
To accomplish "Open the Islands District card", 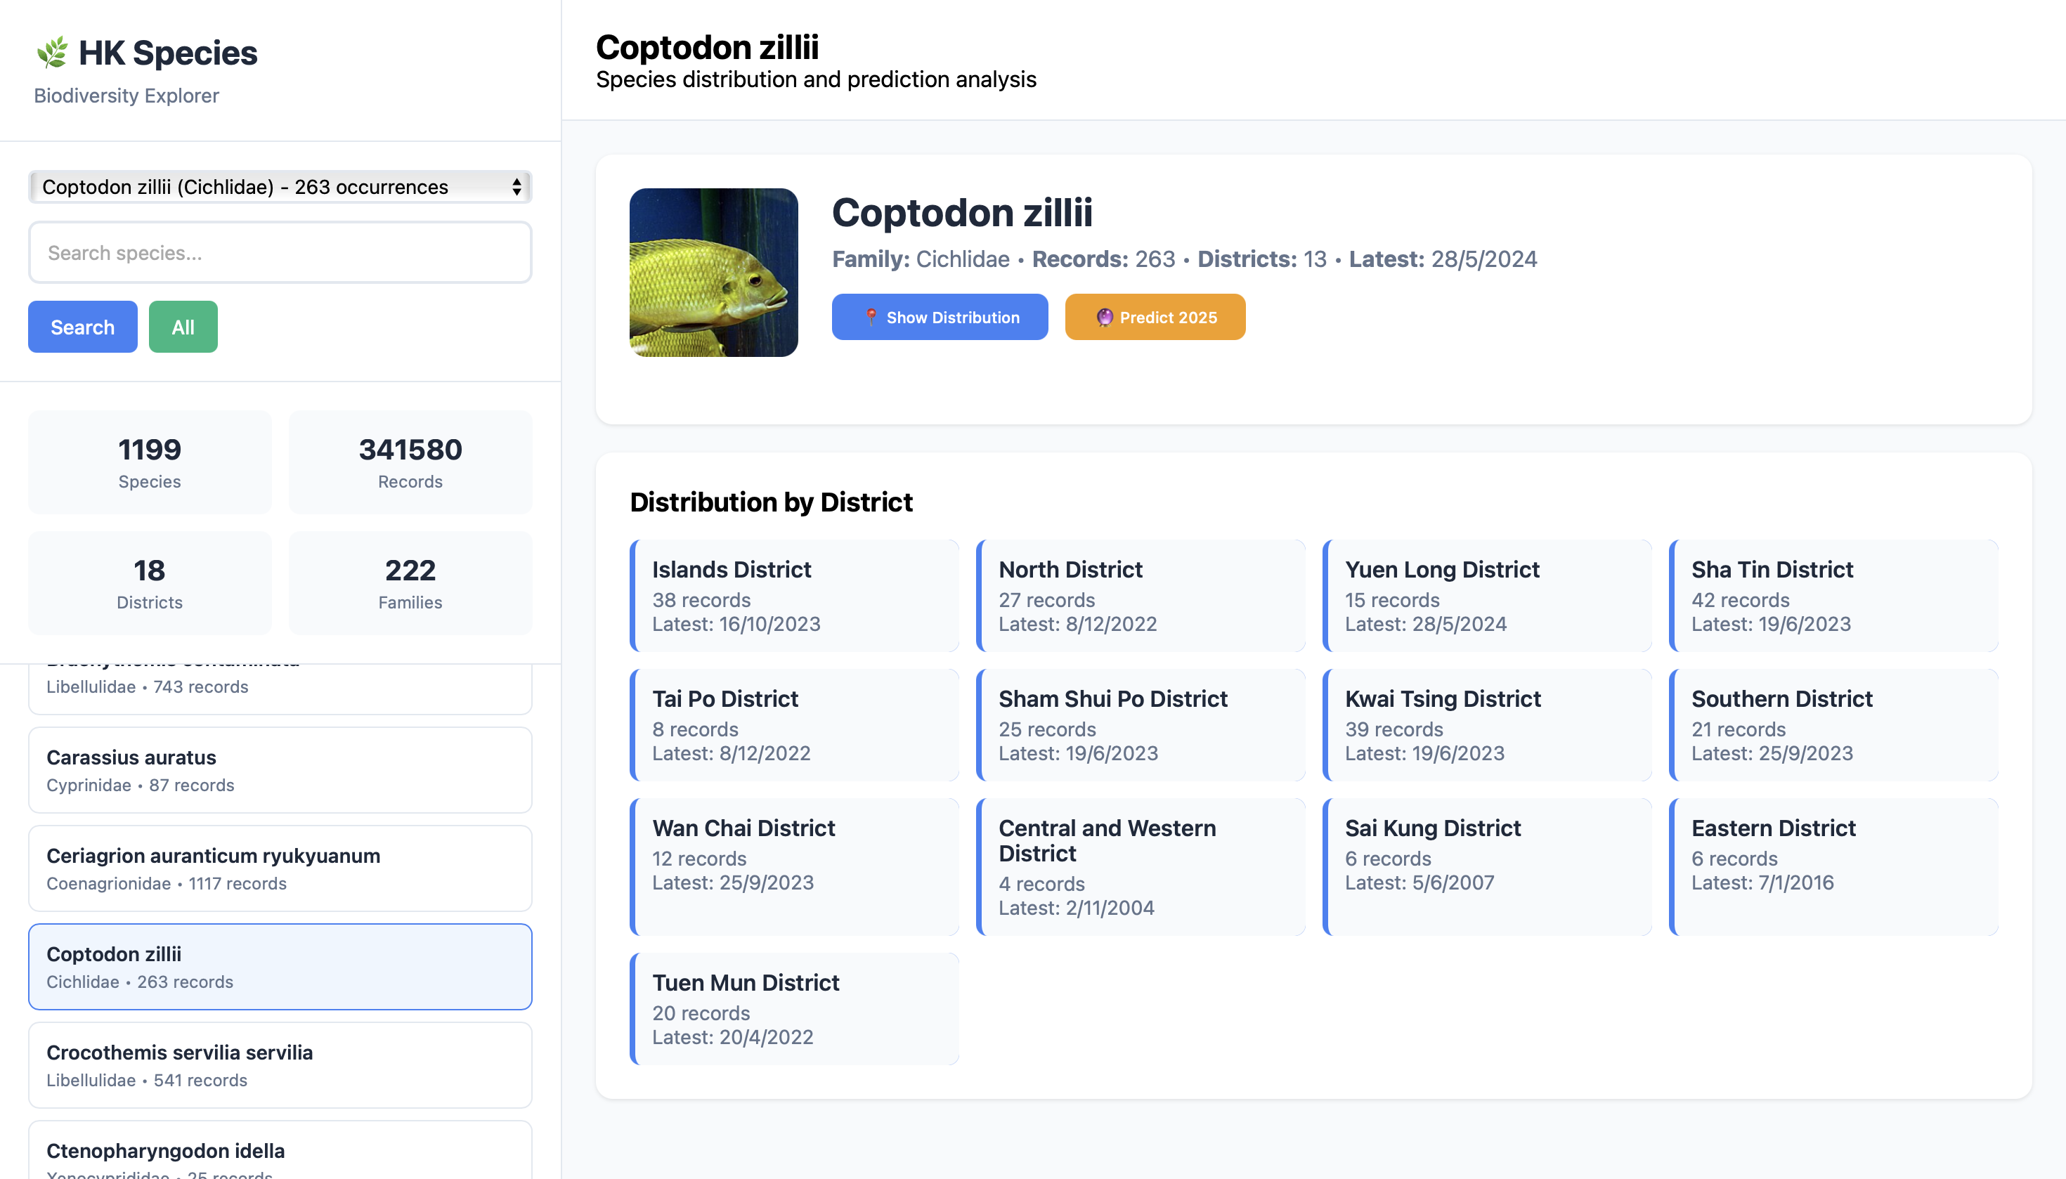I will click(x=795, y=596).
